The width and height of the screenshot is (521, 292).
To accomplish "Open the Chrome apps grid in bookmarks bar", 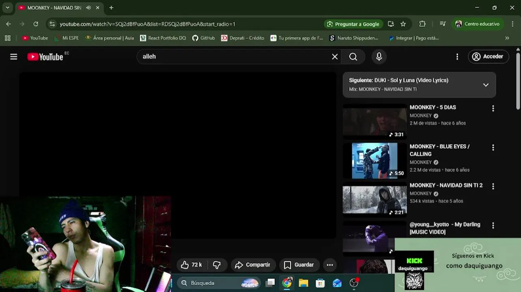I will [7, 38].
